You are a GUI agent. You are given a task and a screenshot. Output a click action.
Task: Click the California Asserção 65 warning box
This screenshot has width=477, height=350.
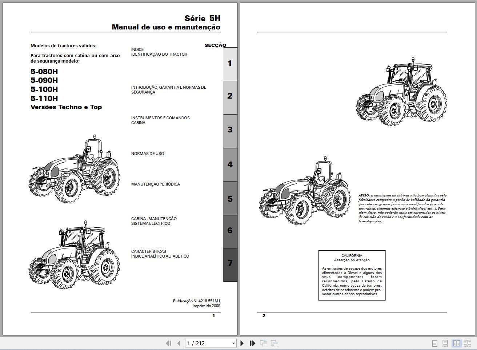point(352,275)
